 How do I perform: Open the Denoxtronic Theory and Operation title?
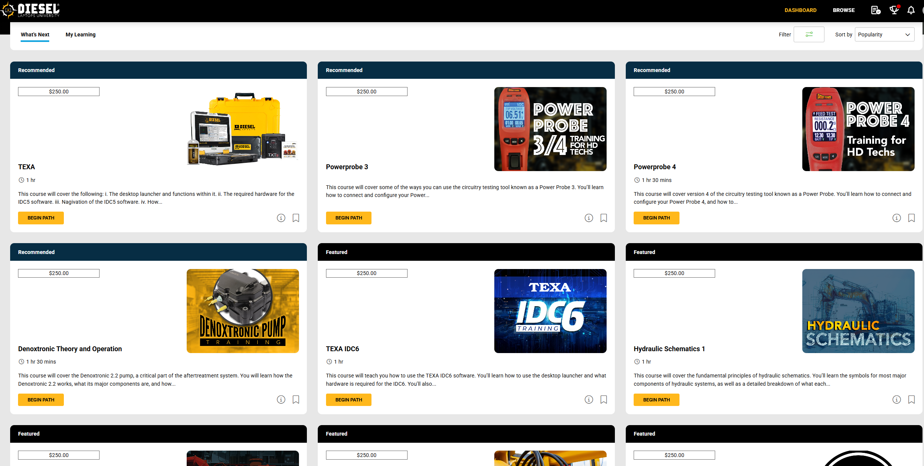(70, 349)
